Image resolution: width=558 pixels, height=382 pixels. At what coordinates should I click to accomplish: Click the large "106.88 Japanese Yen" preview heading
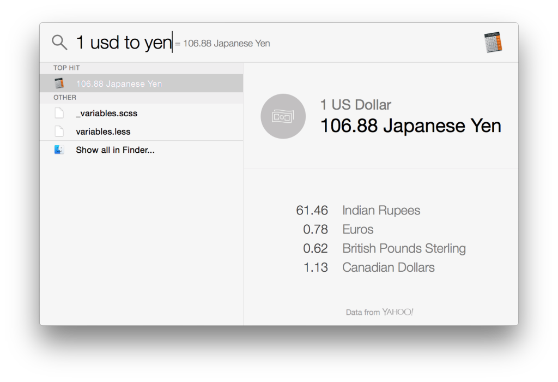(410, 126)
